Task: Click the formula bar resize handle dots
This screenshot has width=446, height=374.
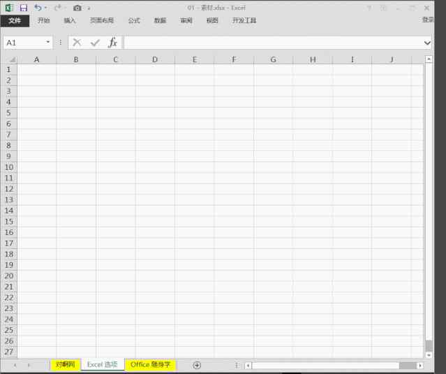Action: (60, 43)
